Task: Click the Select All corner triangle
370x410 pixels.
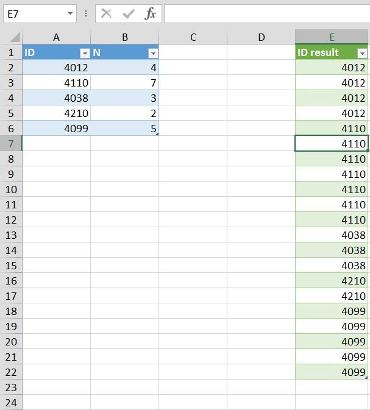Action: coord(15,37)
